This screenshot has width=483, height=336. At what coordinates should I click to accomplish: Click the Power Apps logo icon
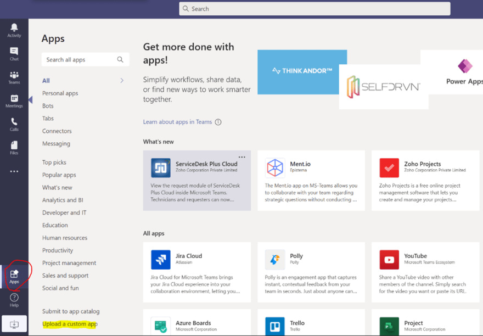(465, 66)
